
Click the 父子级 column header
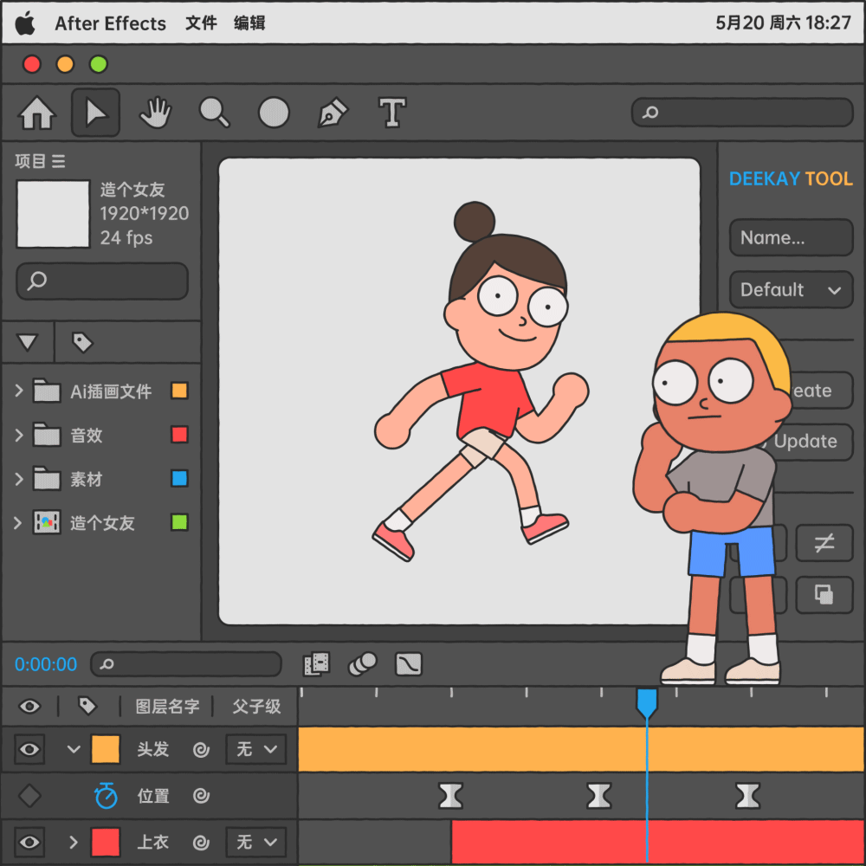pos(256,706)
